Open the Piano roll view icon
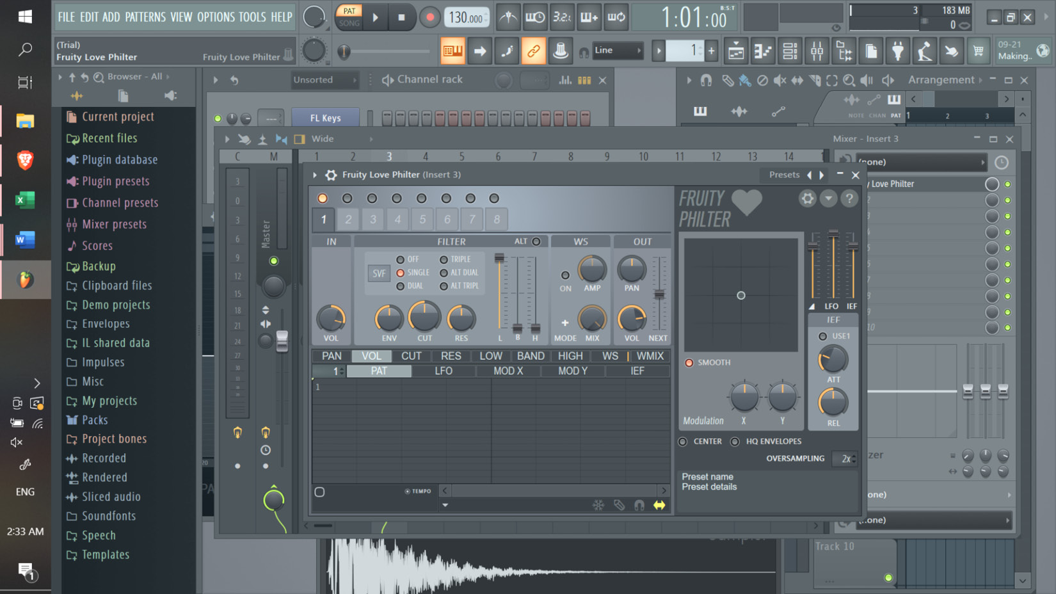Image resolution: width=1056 pixels, height=594 pixels. coord(763,51)
